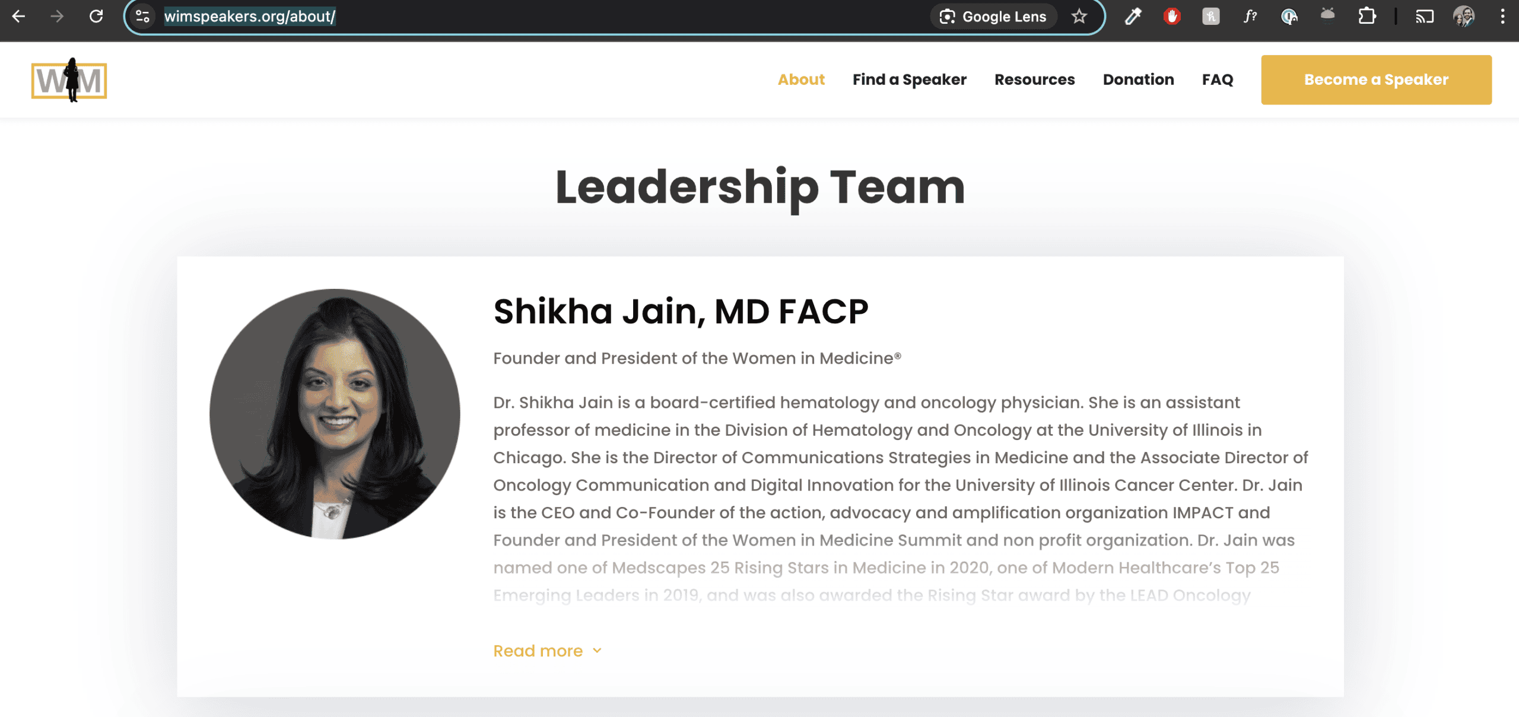Screen dimensions: 1519x717
Task: Go to the About nav item
Action: point(801,79)
